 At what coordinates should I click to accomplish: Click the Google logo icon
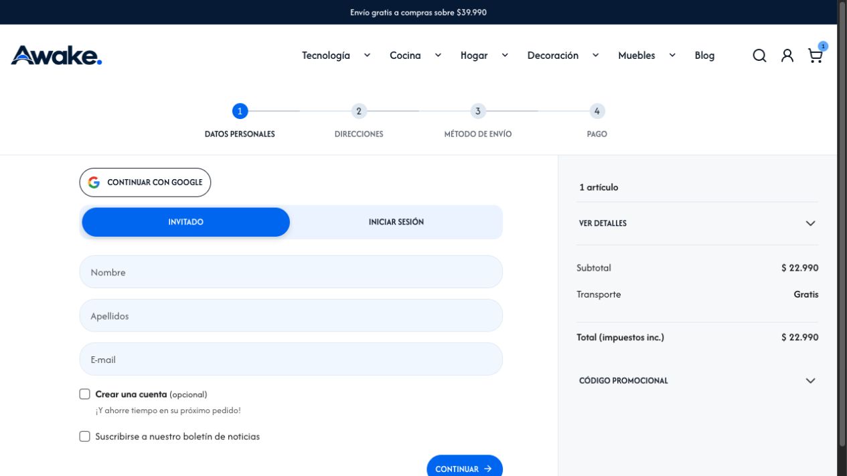click(x=94, y=183)
